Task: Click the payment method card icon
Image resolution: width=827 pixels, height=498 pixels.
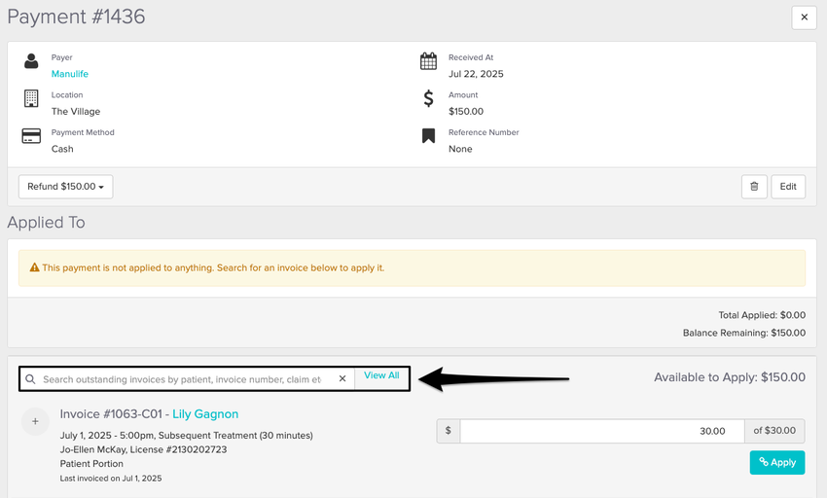Action: pos(31,136)
